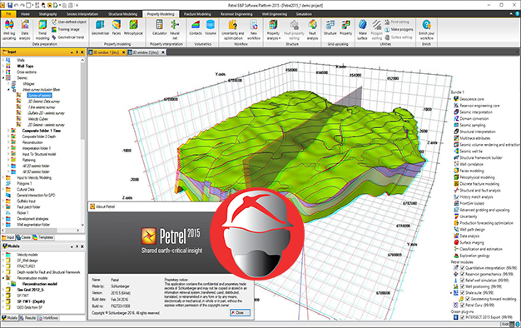Start Facies modeling from the ribbon

117,27
